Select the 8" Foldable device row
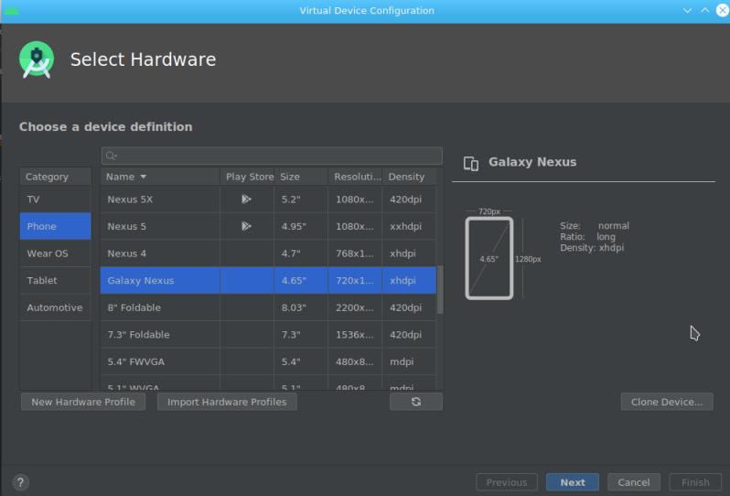730x496 pixels. [x=269, y=307]
